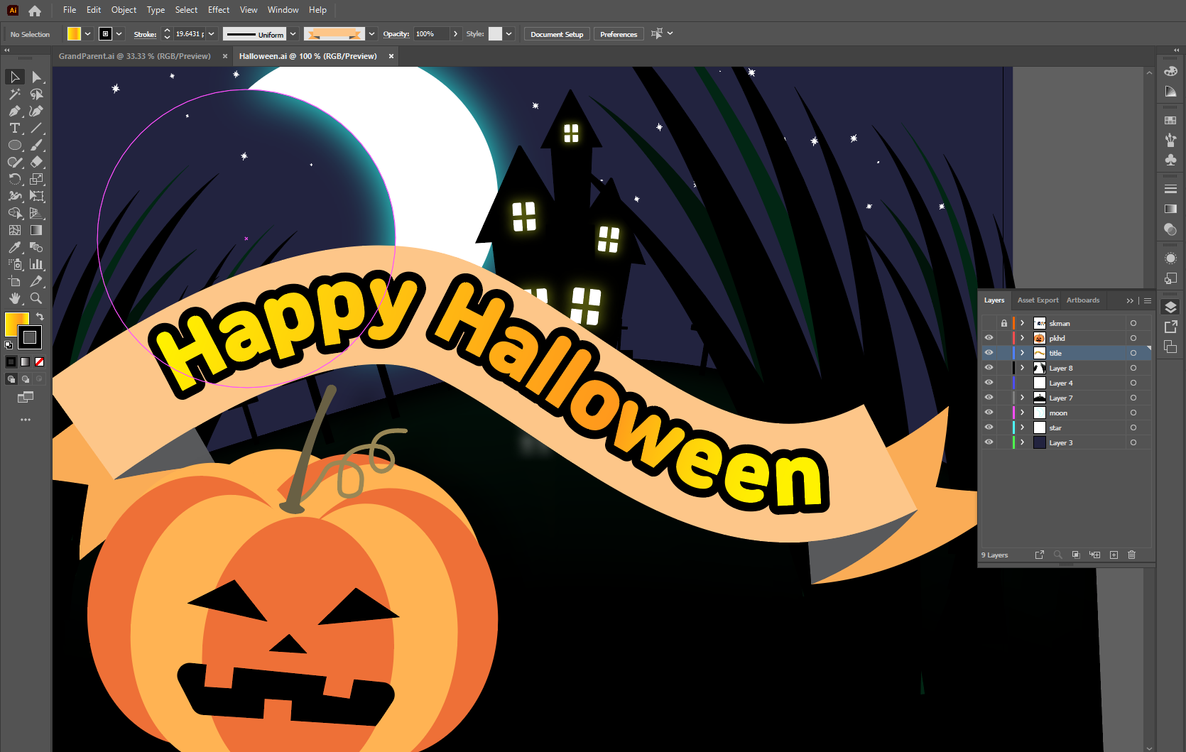Select the Type tool
The width and height of the screenshot is (1186, 752).
(x=15, y=128)
